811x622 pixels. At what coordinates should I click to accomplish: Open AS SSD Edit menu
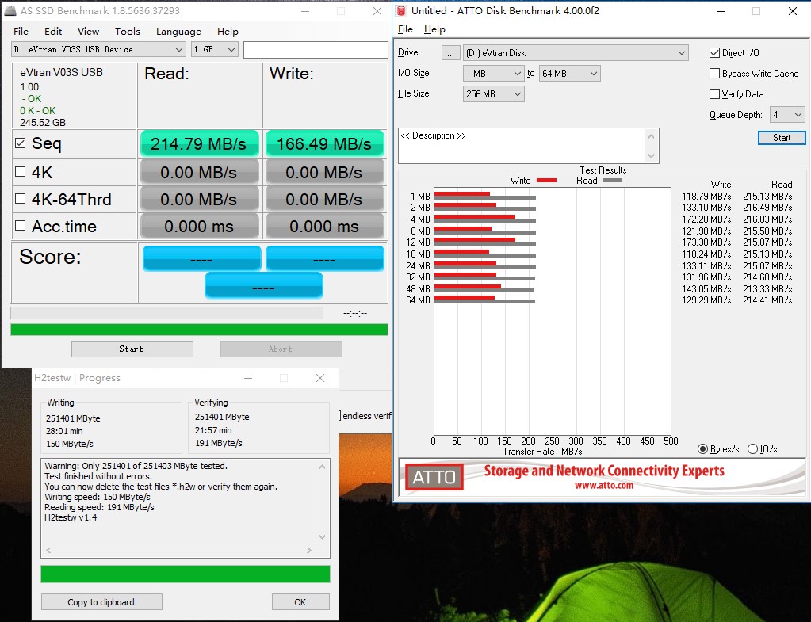click(53, 32)
